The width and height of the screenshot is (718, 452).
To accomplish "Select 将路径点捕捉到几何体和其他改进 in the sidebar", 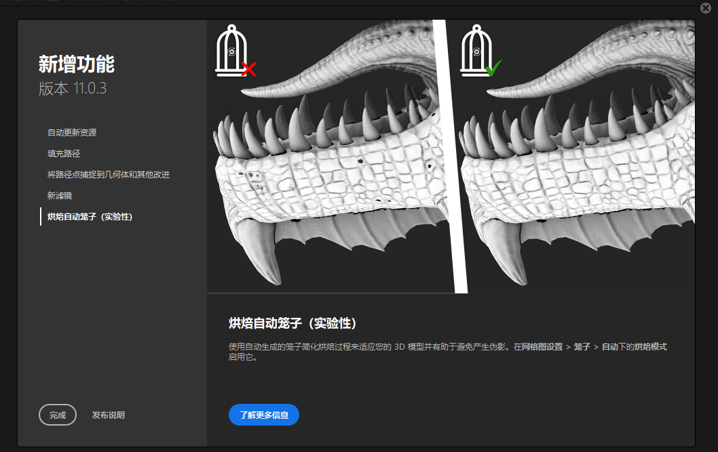I will tap(109, 174).
